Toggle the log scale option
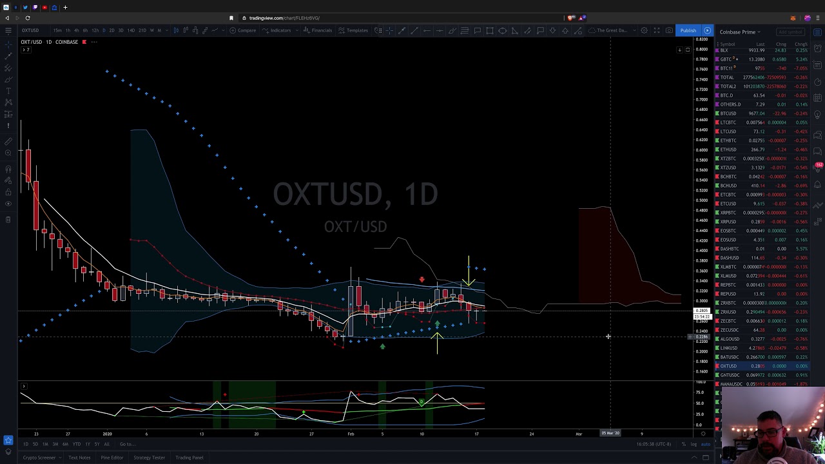The height and width of the screenshot is (464, 825). (694, 444)
